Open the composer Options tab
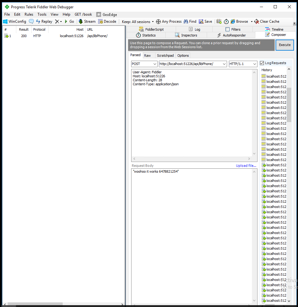Screen dimensions: 298x307 click(x=183, y=56)
